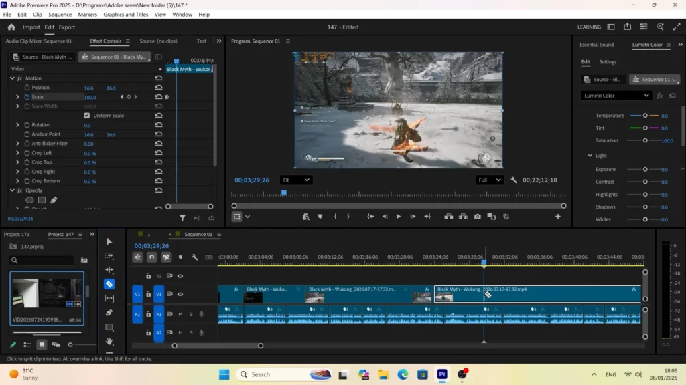Click the Import workspace button

[x=31, y=27]
